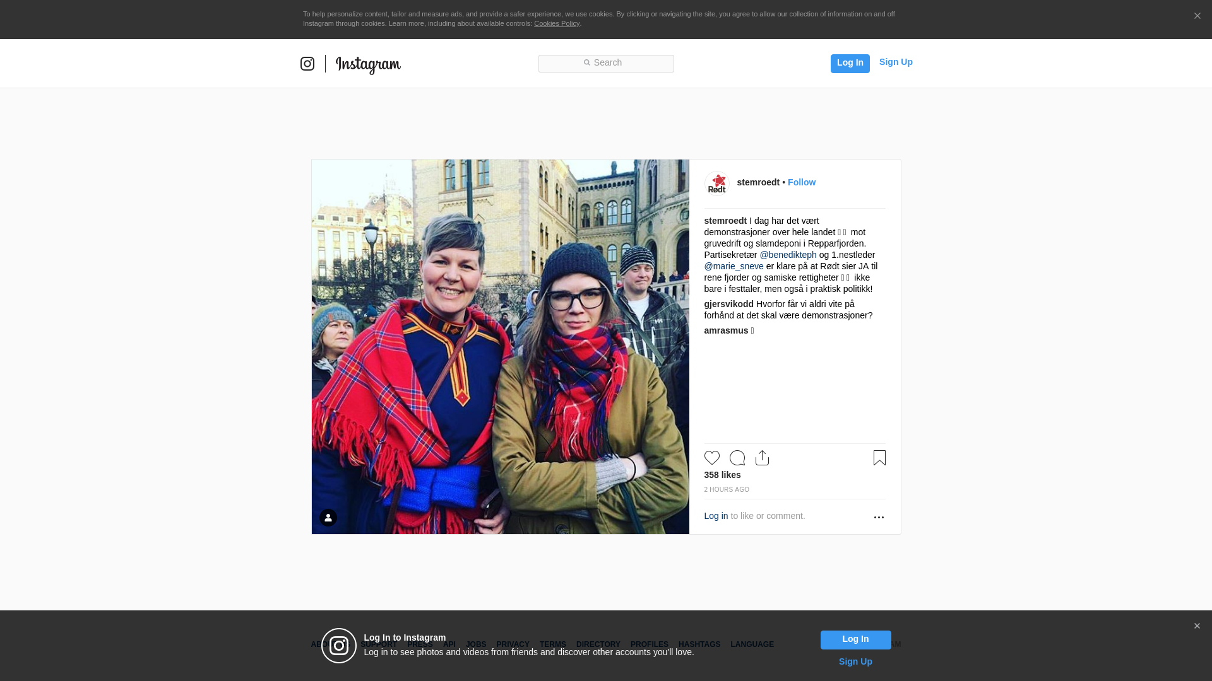Open commenter amrasmus's profile
This screenshot has width=1212, height=681.
click(x=726, y=330)
